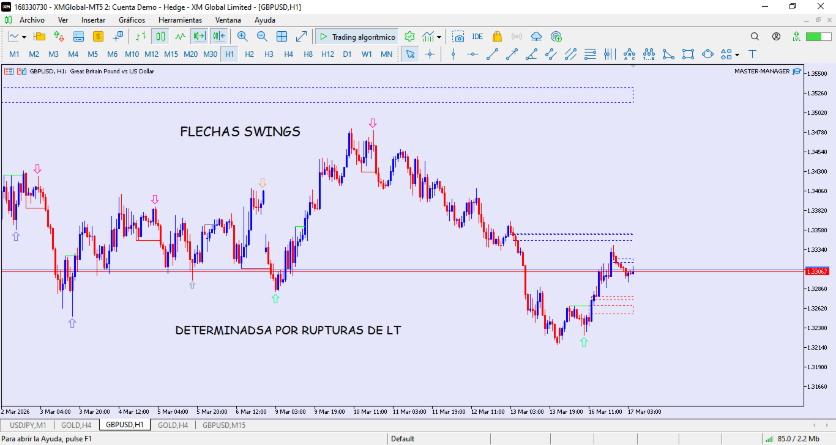Set timeframe to MN
The width and height of the screenshot is (836, 445).
coord(387,54)
